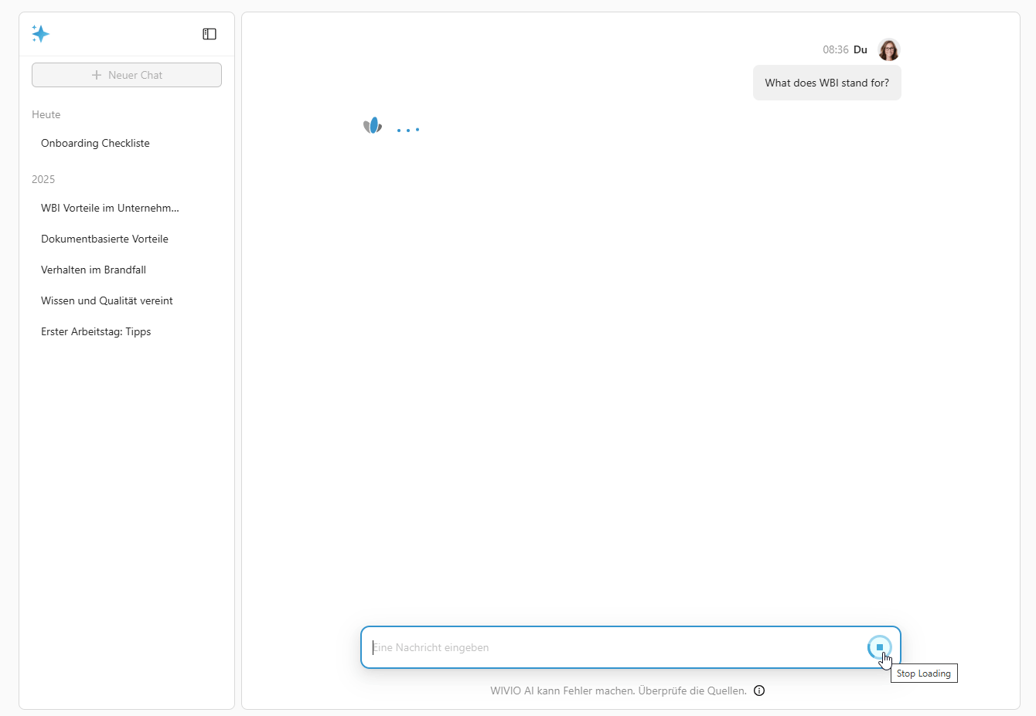Select the WBI question message bubble
Screen dimensions: 1036x716
coord(826,83)
